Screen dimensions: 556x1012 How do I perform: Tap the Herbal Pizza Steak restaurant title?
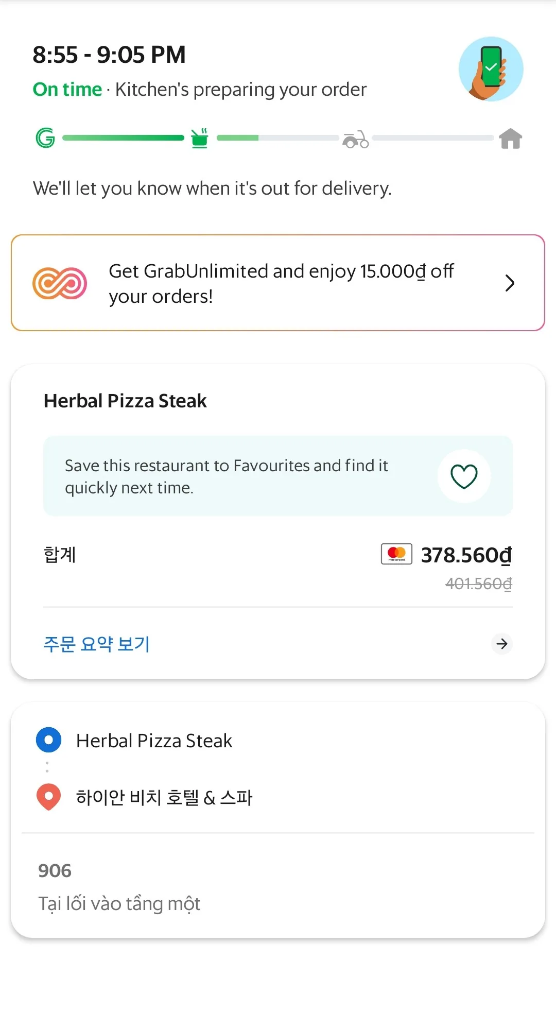pos(125,401)
